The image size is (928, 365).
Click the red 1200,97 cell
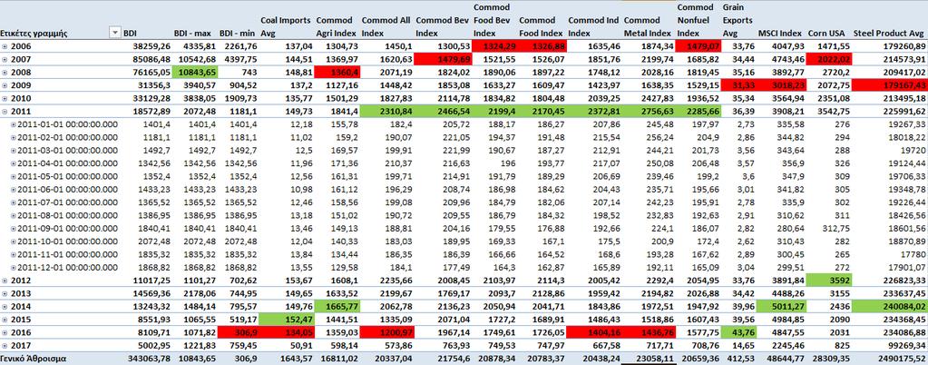386,332
